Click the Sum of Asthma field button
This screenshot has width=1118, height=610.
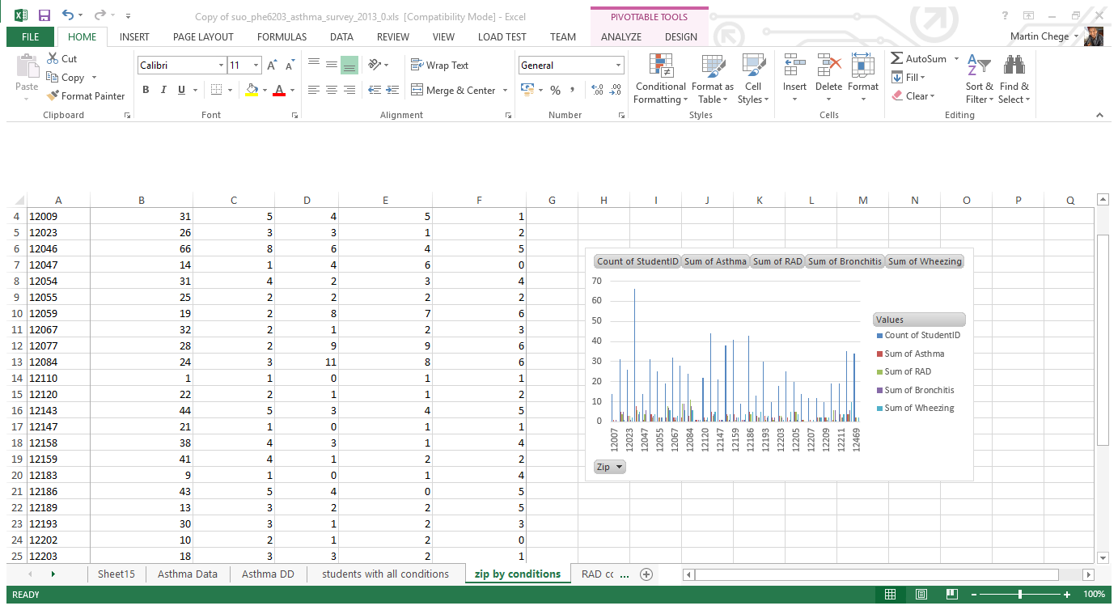[715, 261]
